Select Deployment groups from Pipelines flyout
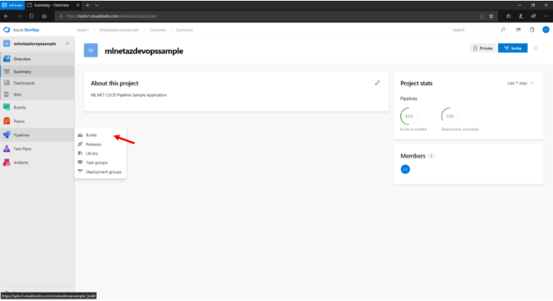 point(103,172)
